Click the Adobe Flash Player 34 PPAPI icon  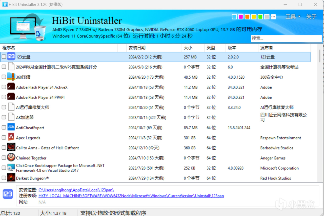coord(11,97)
